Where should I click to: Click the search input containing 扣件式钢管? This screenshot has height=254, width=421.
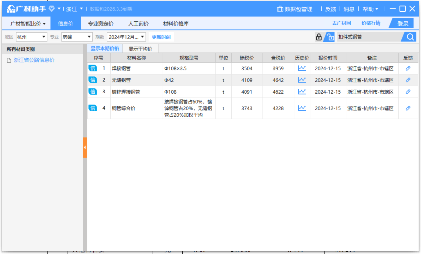pos(368,37)
